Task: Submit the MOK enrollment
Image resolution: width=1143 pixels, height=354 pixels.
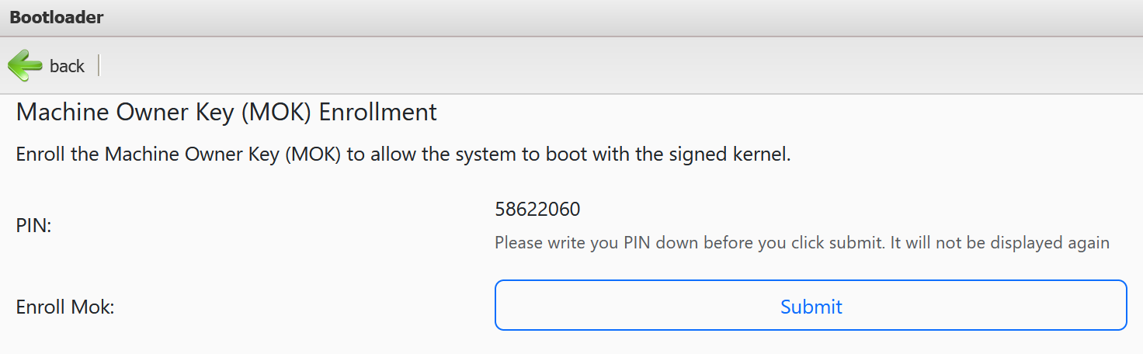Action: [x=811, y=306]
